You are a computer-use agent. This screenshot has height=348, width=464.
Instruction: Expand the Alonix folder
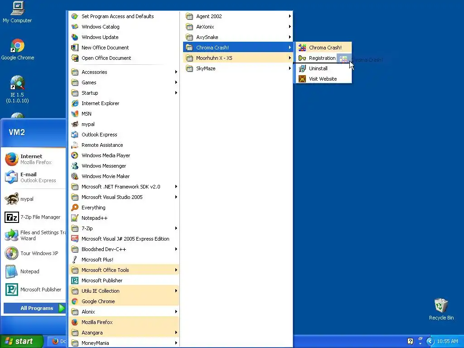click(x=124, y=312)
